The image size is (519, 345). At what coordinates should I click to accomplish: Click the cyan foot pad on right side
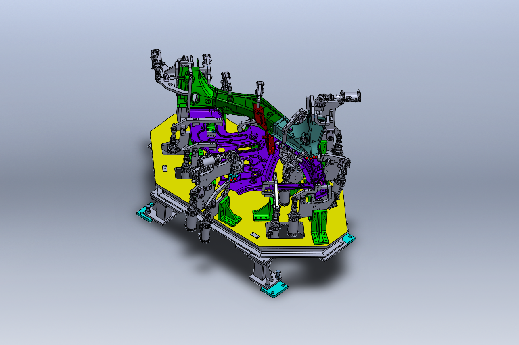349,239
